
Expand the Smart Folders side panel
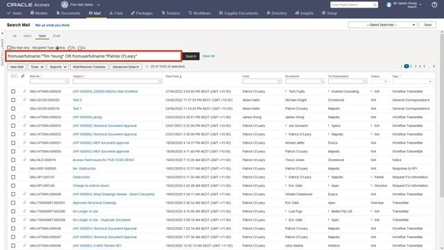(2, 33)
